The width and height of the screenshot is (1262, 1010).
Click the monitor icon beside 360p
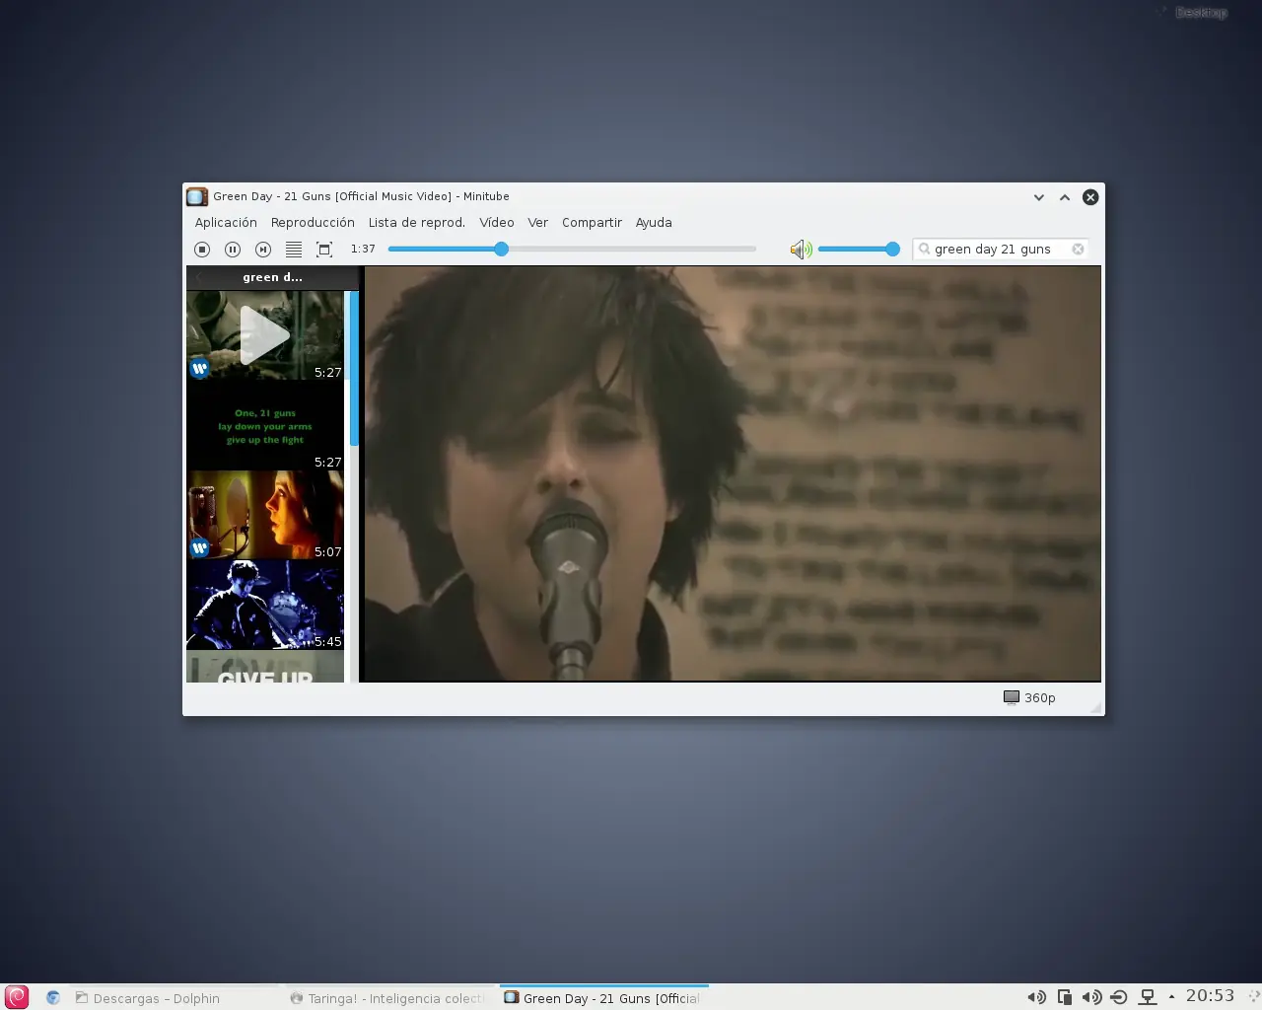(x=1012, y=697)
